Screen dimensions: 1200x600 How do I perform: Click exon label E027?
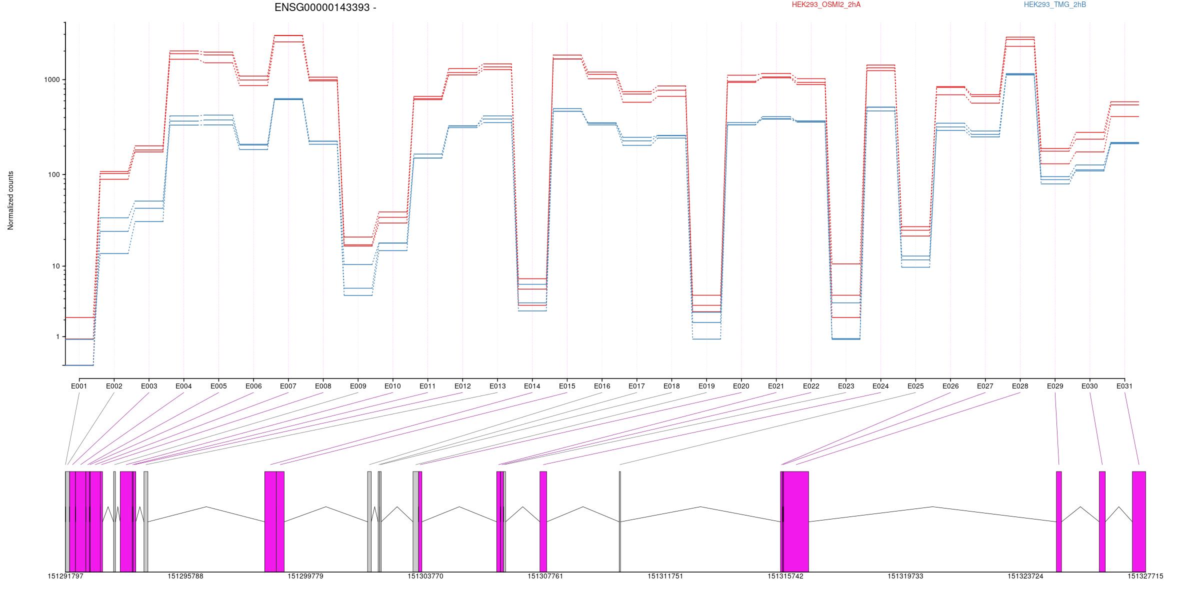985,386
